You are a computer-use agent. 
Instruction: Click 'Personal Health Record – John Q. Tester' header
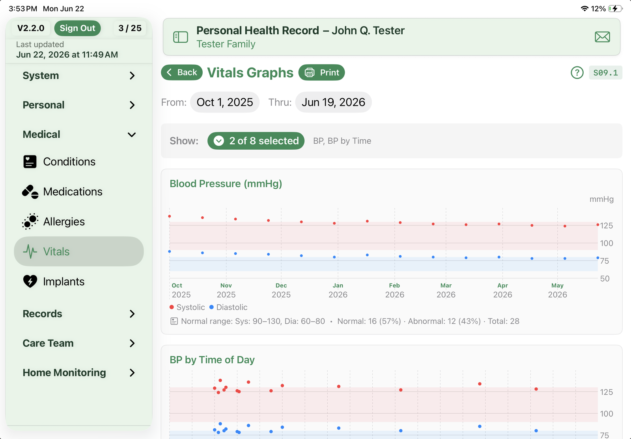click(x=301, y=30)
